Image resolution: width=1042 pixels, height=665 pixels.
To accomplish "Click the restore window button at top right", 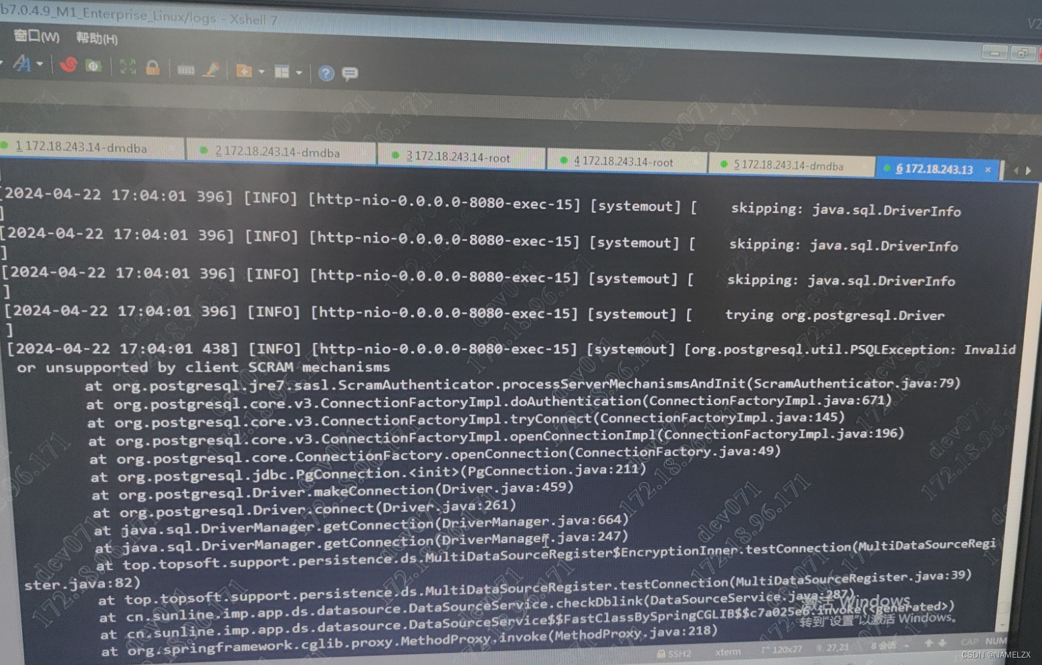I will point(1022,53).
